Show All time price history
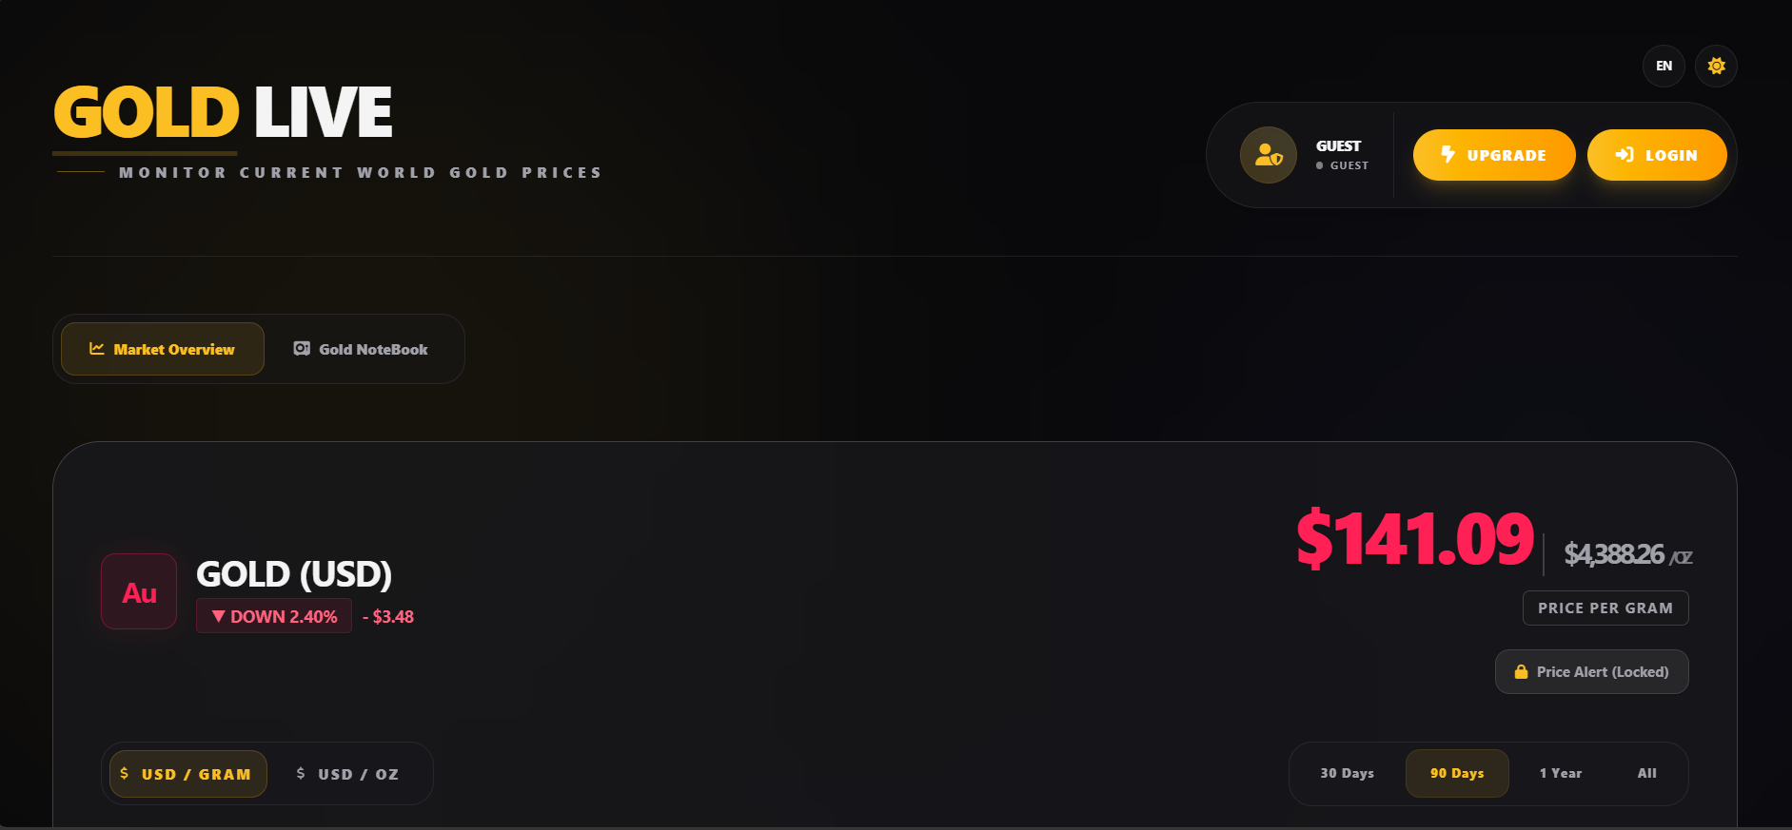Image resolution: width=1792 pixels, height=830 pixels. pyautogui.click(x=1646, y=773)
